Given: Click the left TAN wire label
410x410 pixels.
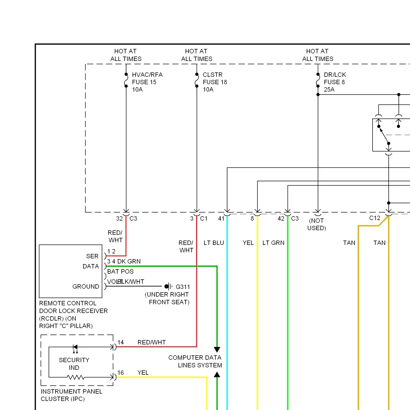Looking at the screenshot, I should coord(349,243).
